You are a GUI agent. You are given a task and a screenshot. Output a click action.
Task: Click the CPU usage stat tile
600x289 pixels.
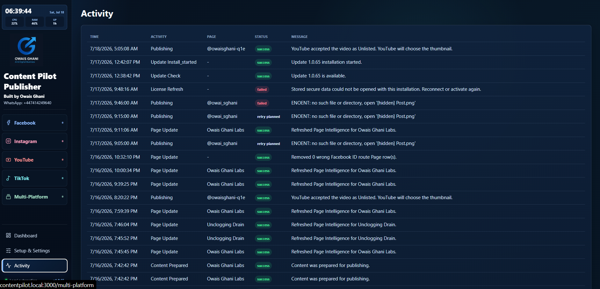(x=15, y=22)
